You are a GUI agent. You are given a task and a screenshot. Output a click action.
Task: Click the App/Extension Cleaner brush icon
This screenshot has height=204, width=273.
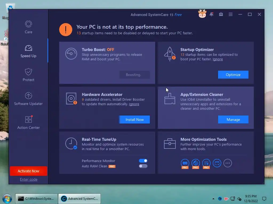[170, 99]
